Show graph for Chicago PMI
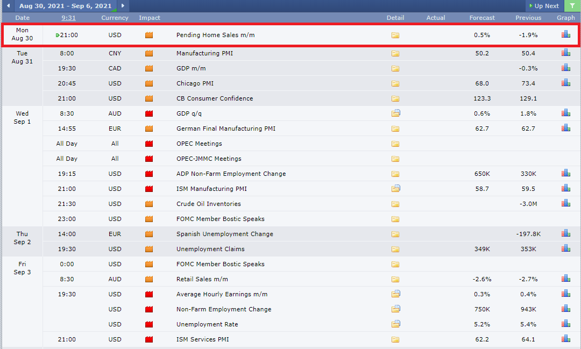Screen dimensions: 581x349 566,83
